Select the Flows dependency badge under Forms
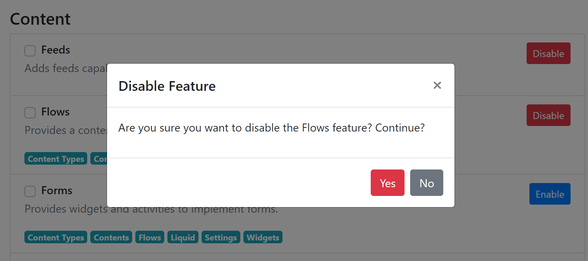Viewport: 588px width, 261px height. click(150, 237)
